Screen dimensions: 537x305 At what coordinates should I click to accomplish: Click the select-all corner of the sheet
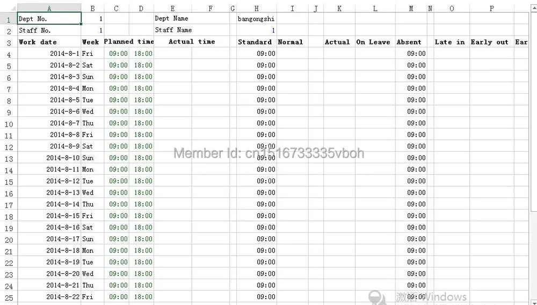[9, 8]
